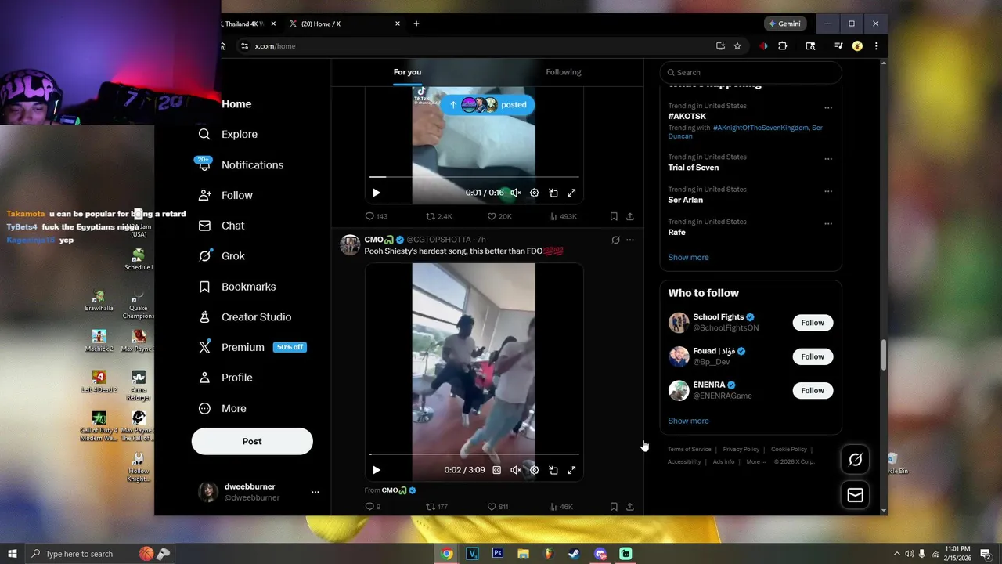Make the 0:16 video fullscreen

(x=571, y=193)
